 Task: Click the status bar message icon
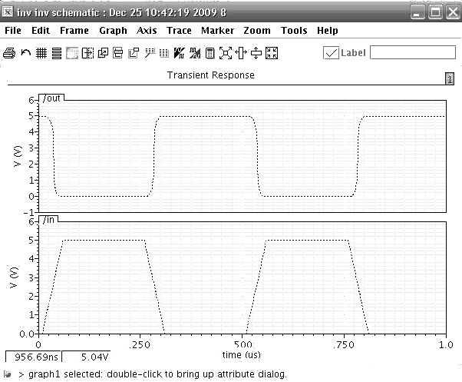tap(8, 374)
